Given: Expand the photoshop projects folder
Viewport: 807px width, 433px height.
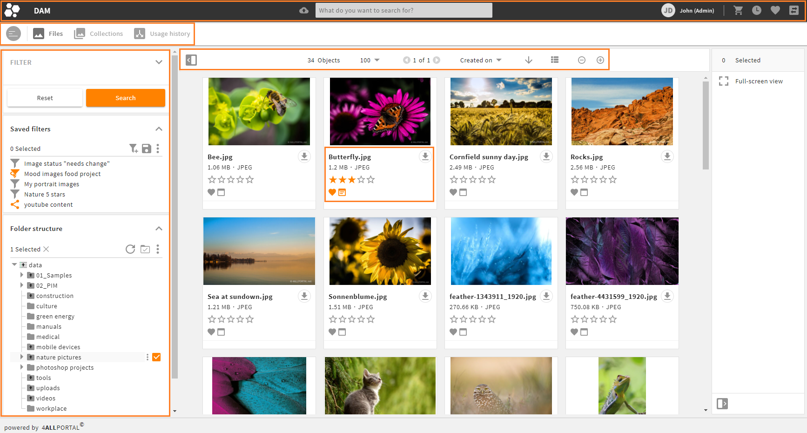Looking at the screenshot, I should (x=22, y=367).
